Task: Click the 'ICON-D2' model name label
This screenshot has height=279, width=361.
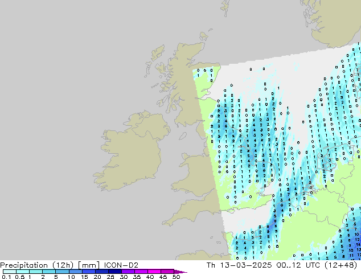Action: coord(121,265)
